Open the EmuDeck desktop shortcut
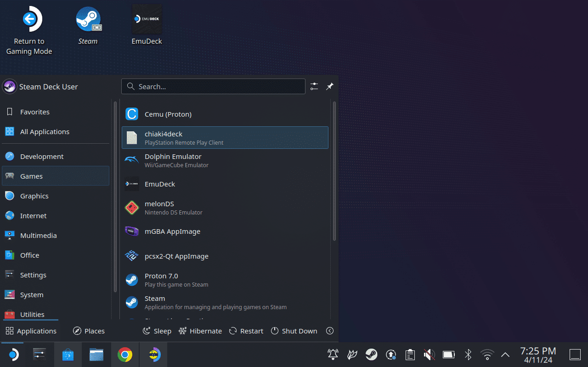The height and width of the screenshot is (367, 588). pos(147,26)
